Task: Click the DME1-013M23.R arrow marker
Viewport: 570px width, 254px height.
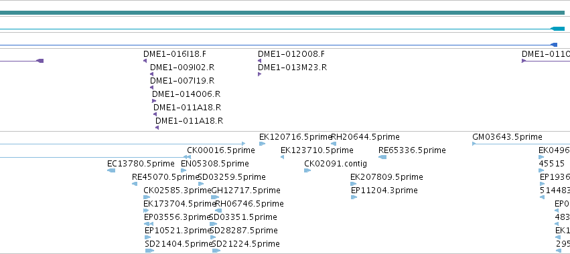Action: pyautogui.click(x=260, y=74)
